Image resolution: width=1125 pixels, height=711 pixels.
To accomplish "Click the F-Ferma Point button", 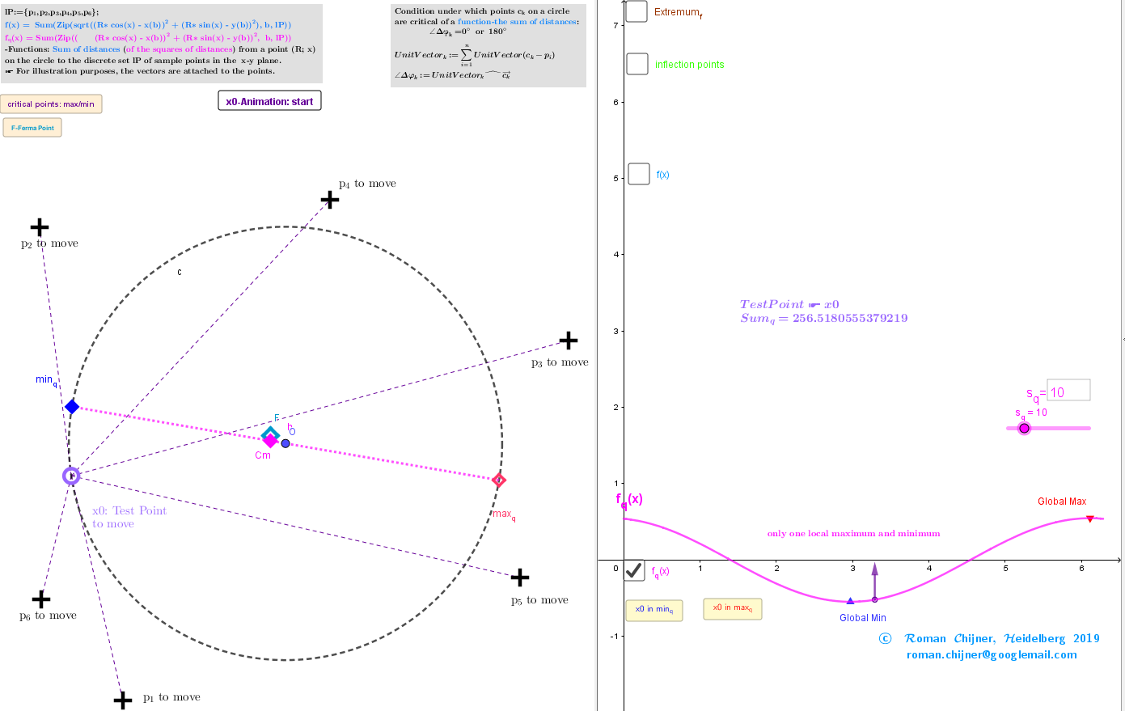I will click(x=32, y=128).
